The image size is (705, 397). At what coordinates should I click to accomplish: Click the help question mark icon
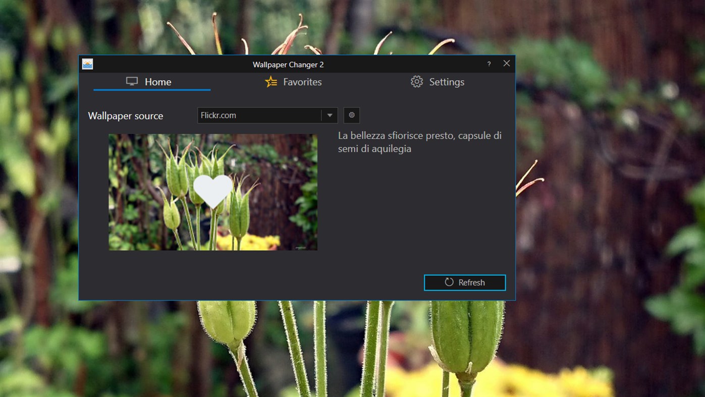(x=488, y=64)
